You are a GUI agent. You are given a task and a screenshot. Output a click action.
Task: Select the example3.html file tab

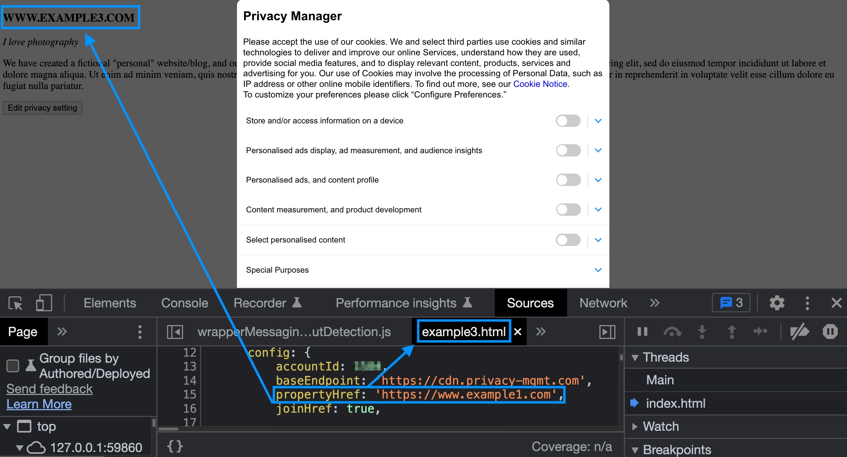[x=464, y=332]
